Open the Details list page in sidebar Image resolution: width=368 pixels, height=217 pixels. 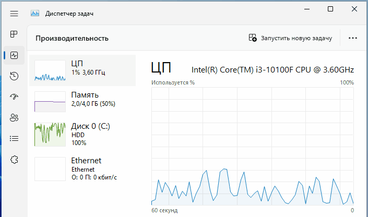tap(14, 138)
